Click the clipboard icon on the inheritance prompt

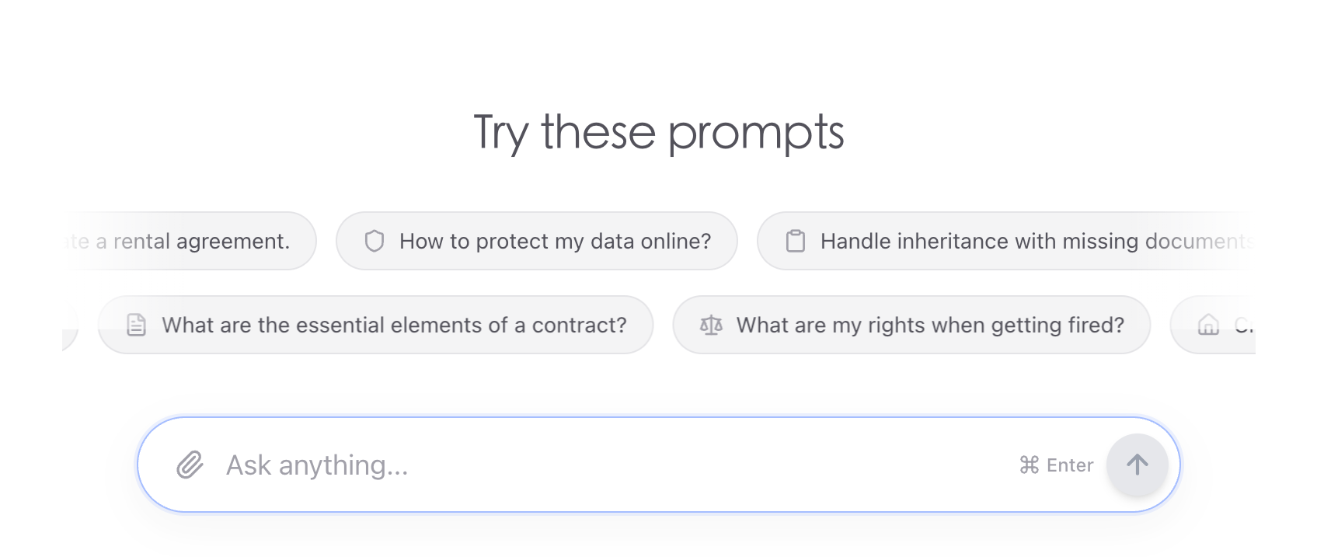point(796,241)
